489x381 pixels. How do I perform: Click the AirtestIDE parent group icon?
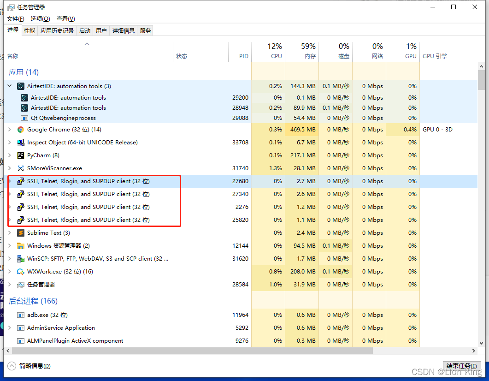[21, 86]
